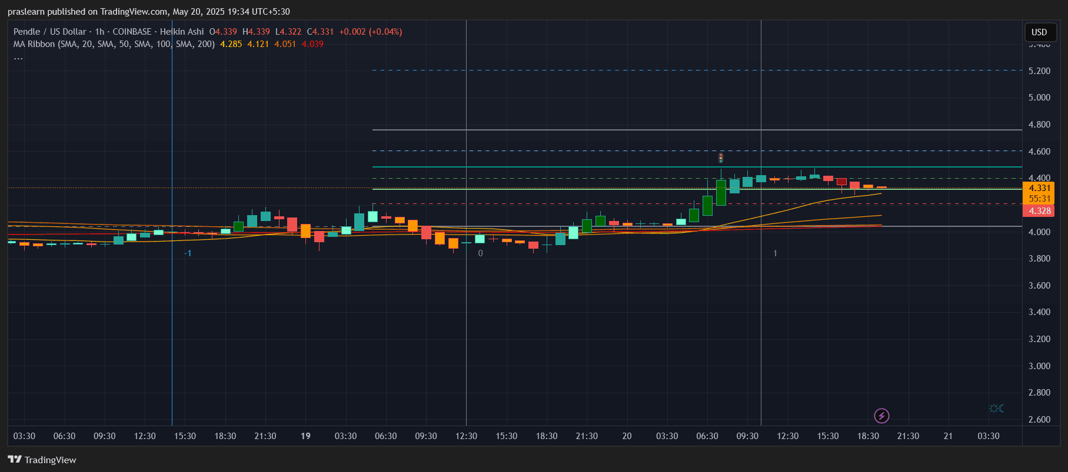Click the 12:30 label under marker 0
This screenshot has height=472, width=1068.
(466, 436)
